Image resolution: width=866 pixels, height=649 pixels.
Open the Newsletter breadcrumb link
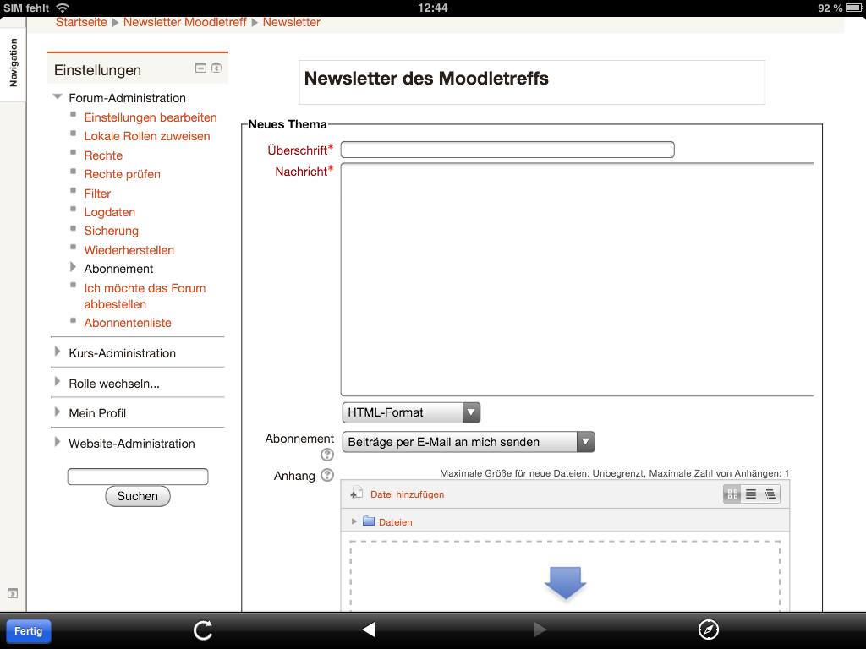click(291, 22)
